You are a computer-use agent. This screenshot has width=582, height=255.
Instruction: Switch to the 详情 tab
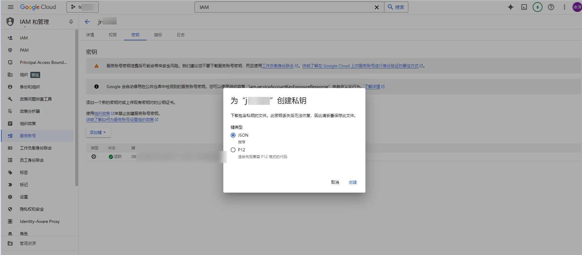click(90, 35)
